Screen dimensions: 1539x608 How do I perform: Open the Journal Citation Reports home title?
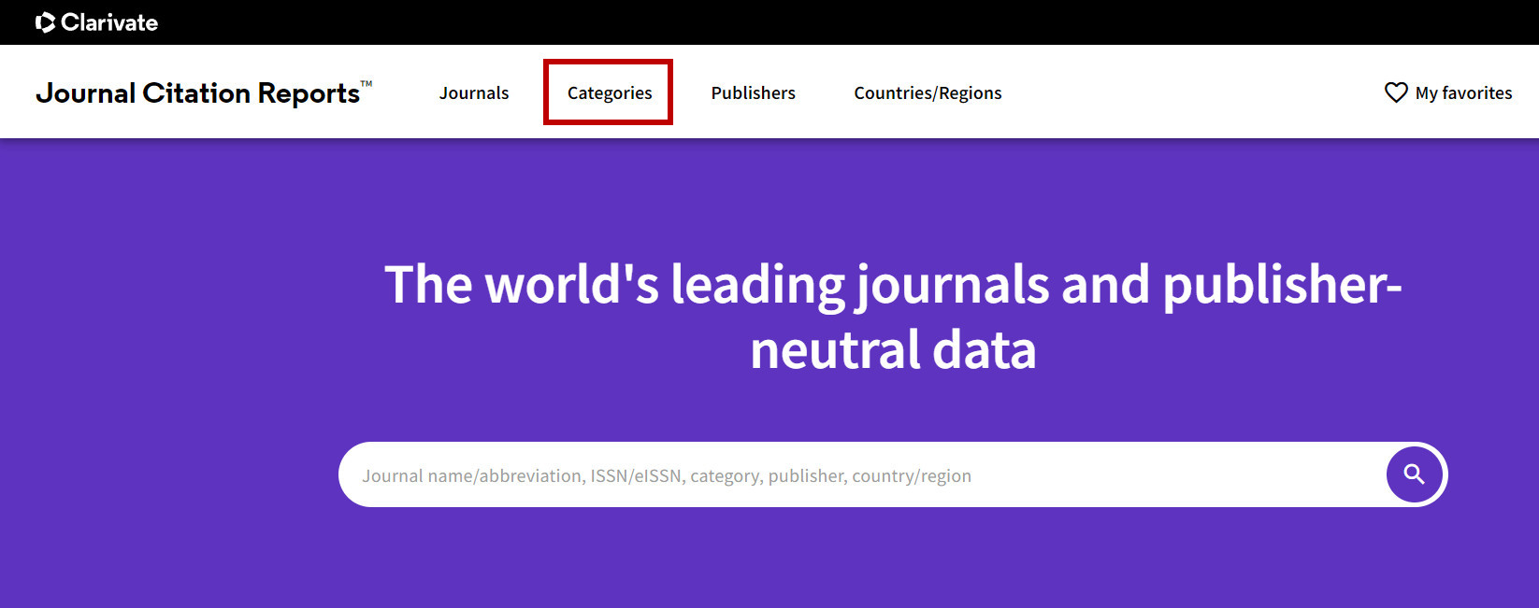click(x=204, y=92)
